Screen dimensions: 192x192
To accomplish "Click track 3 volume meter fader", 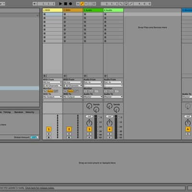I will click(96, 127).
